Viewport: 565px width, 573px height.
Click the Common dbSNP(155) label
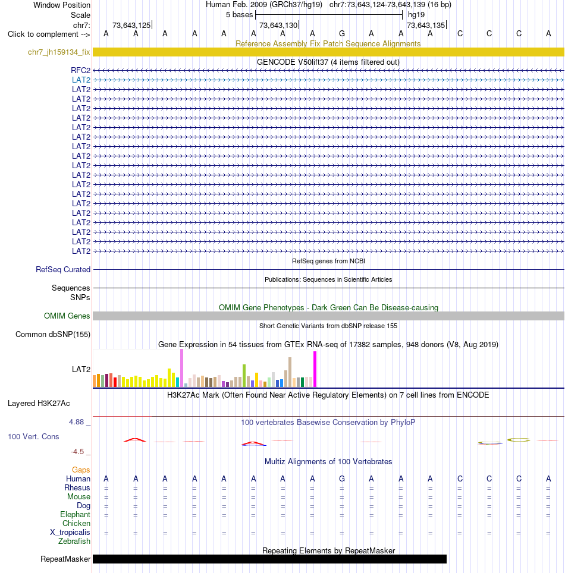pos(53,335)
